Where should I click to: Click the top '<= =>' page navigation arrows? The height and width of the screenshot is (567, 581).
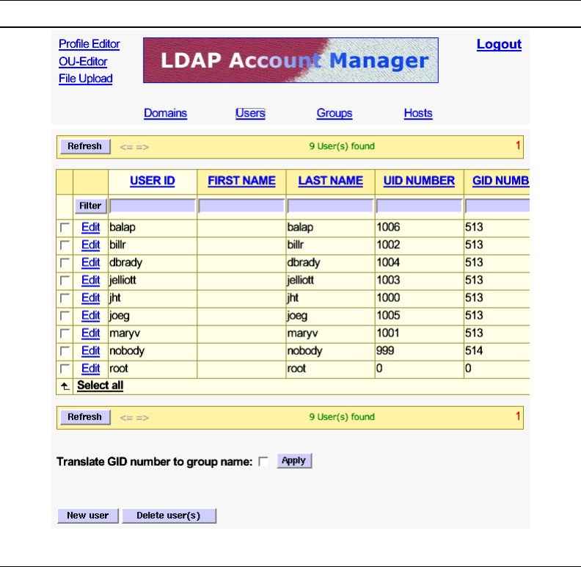pos(134,148)
